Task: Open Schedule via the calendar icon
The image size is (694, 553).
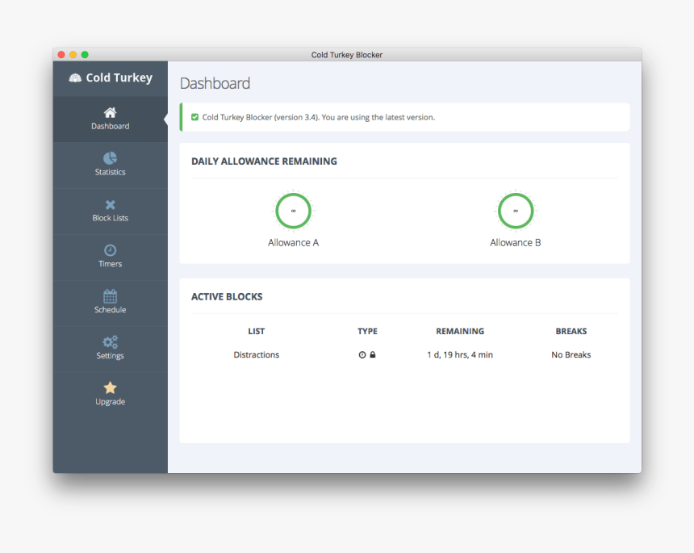Action: 110,297
